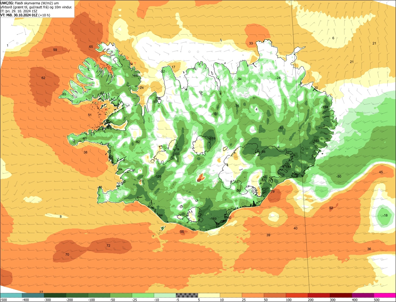The width and height of the screenshot is (396, 302).
Task: Click the map value '-134' in the east
Action: pyautogui.click(x=325, y=107)
